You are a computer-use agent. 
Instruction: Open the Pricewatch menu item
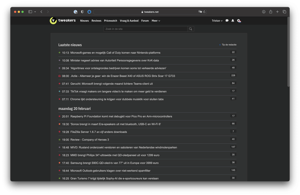pos(110,21)
